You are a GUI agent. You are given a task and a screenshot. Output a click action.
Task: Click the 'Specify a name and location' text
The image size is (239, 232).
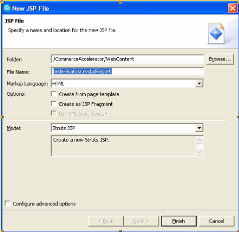[x=62, y=30]
